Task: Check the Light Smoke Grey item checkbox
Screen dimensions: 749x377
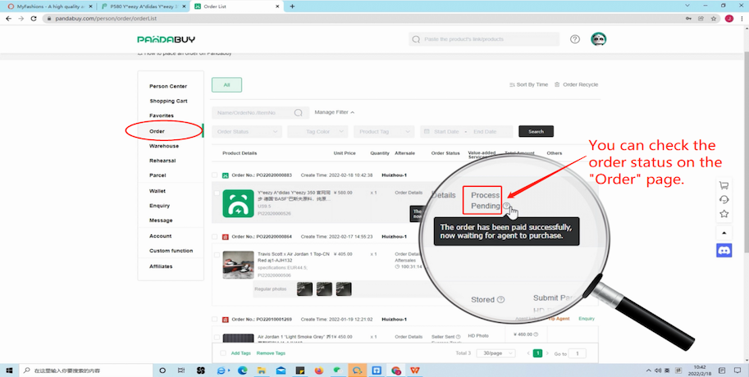Action: pyautogui.click(x=217, y=338)
